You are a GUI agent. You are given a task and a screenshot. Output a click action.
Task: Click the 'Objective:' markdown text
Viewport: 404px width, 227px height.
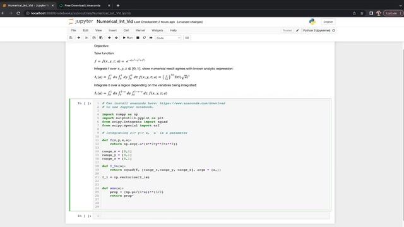[x=101, y=46]
